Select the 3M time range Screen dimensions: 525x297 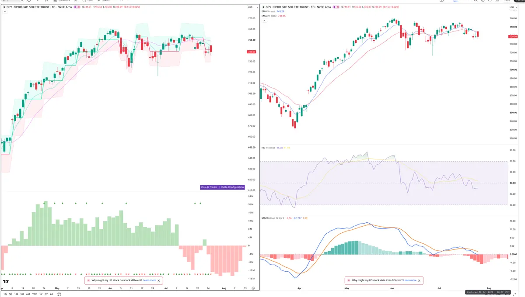[22, 294]
